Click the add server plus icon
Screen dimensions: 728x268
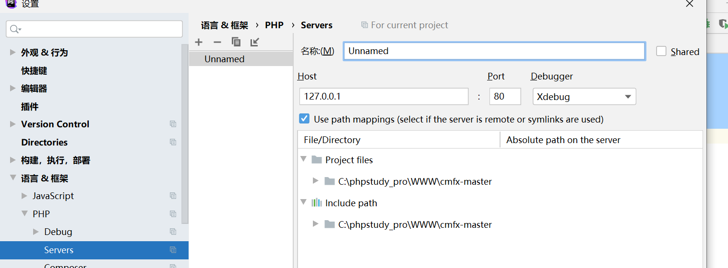click(199, 42)
